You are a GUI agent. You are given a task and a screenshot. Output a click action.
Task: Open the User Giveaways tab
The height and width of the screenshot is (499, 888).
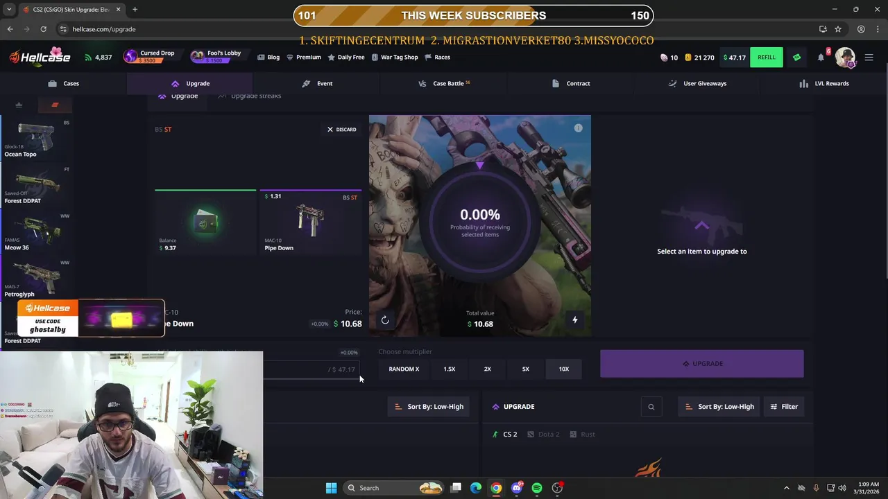point(697,83)
